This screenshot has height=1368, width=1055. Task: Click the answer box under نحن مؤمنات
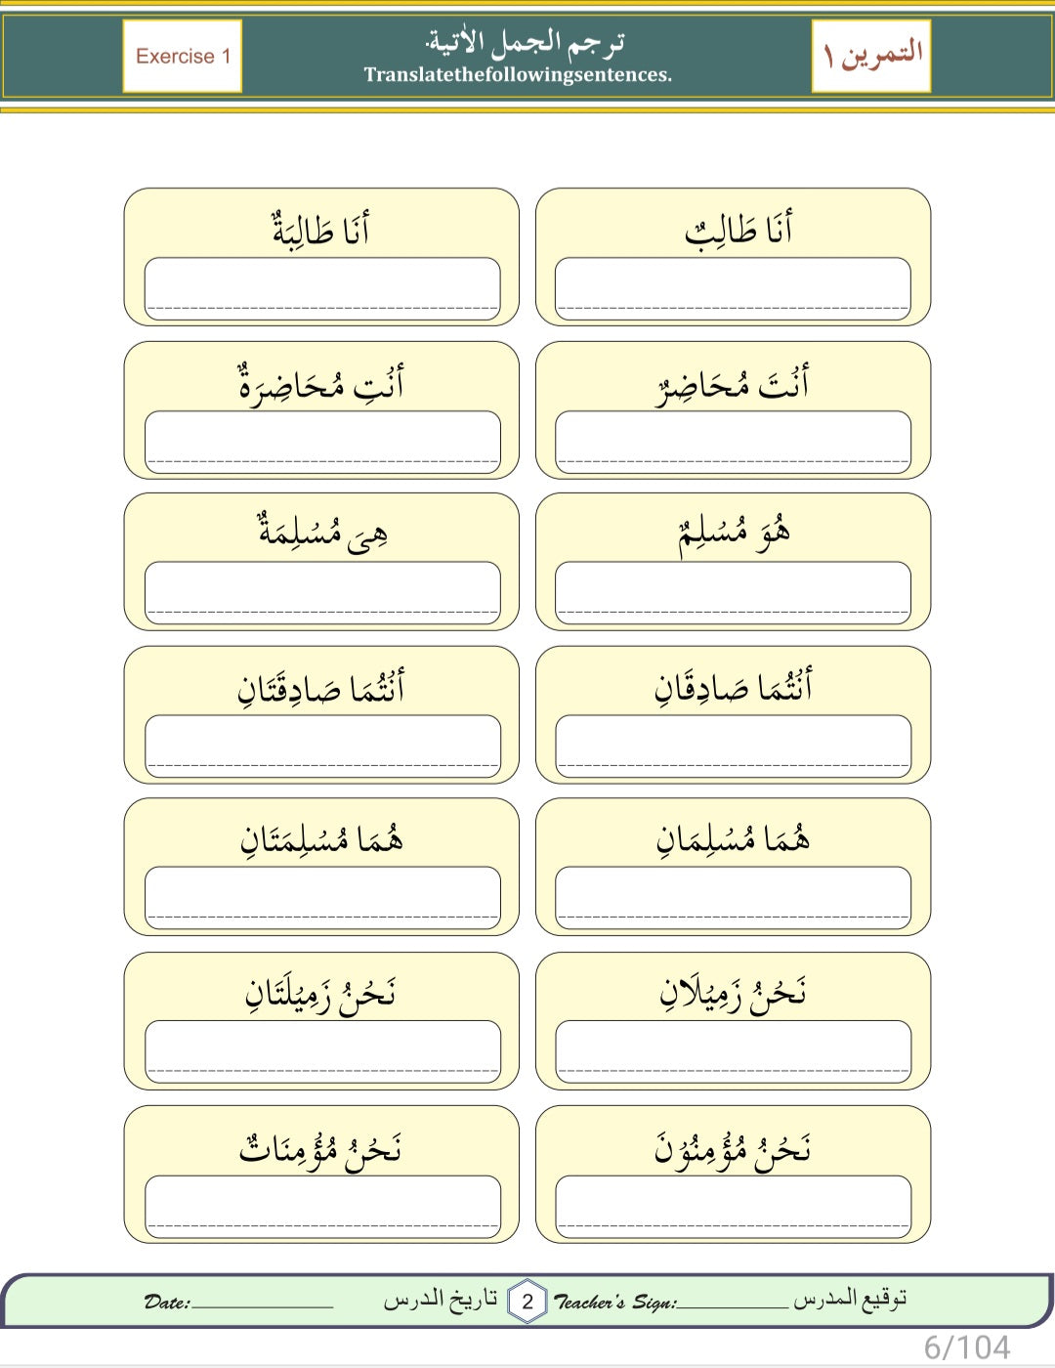(x=322, y=1206)
